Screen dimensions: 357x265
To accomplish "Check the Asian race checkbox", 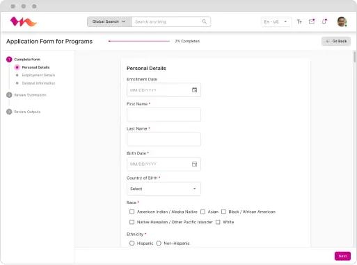I will pyautogui.click(x=203, y=212).
